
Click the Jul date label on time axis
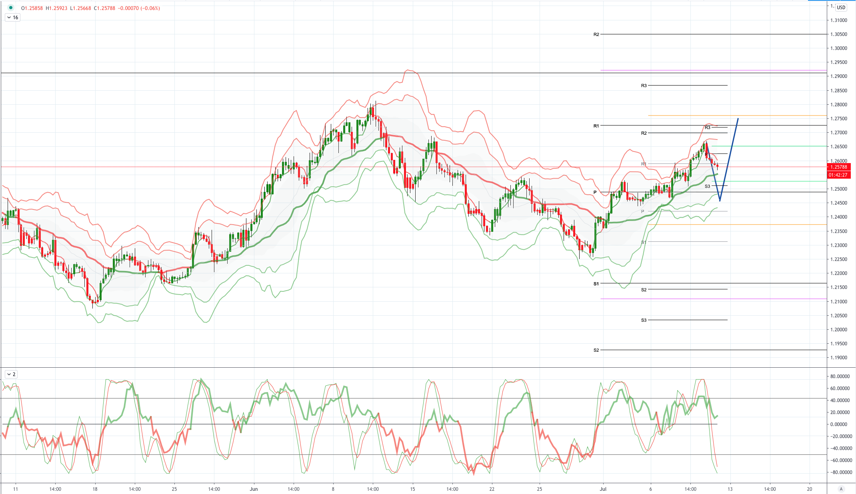603,489
